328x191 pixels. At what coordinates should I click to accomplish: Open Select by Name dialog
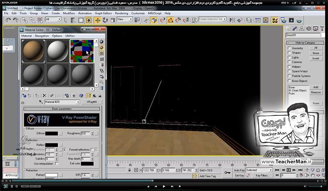[x=73, y=20]
